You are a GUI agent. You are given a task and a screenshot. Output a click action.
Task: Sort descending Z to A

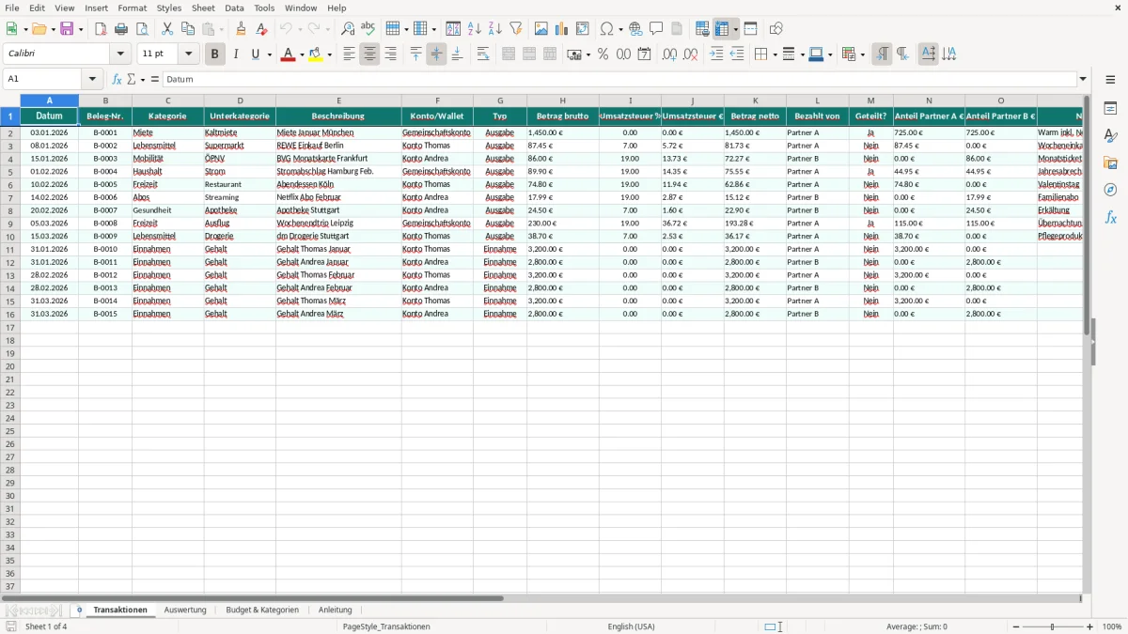[494, 29]
